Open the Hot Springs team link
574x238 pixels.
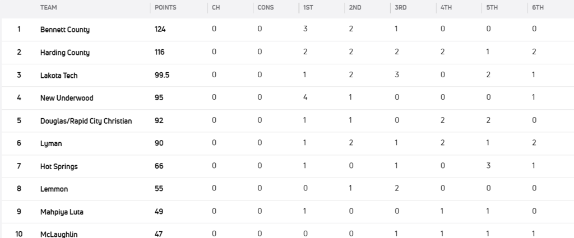point(59,166)
